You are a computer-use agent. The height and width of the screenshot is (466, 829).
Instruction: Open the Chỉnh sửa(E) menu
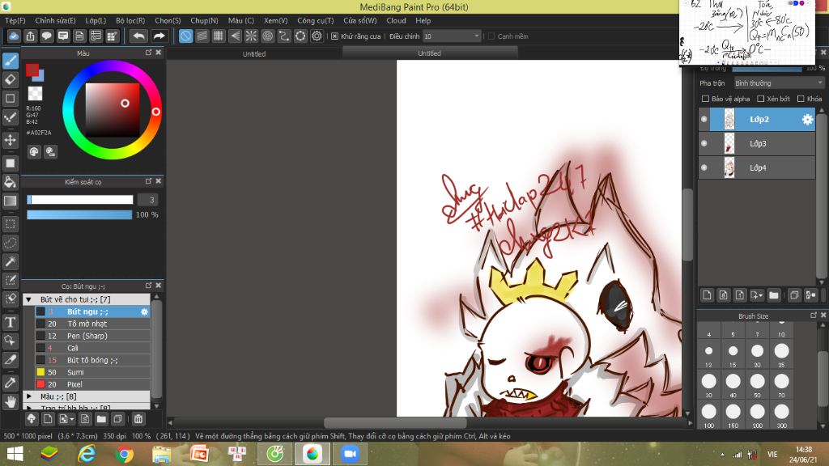click(x=56, y=20)
